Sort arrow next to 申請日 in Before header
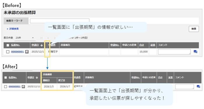This screenshot has width=204, height=109. pyautogui.click(x=42, y=45)
